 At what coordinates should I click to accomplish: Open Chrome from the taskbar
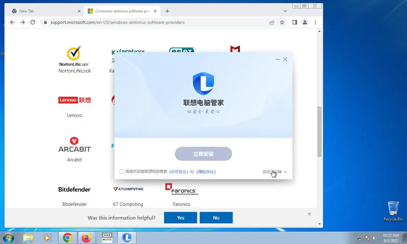coord(67,238)
